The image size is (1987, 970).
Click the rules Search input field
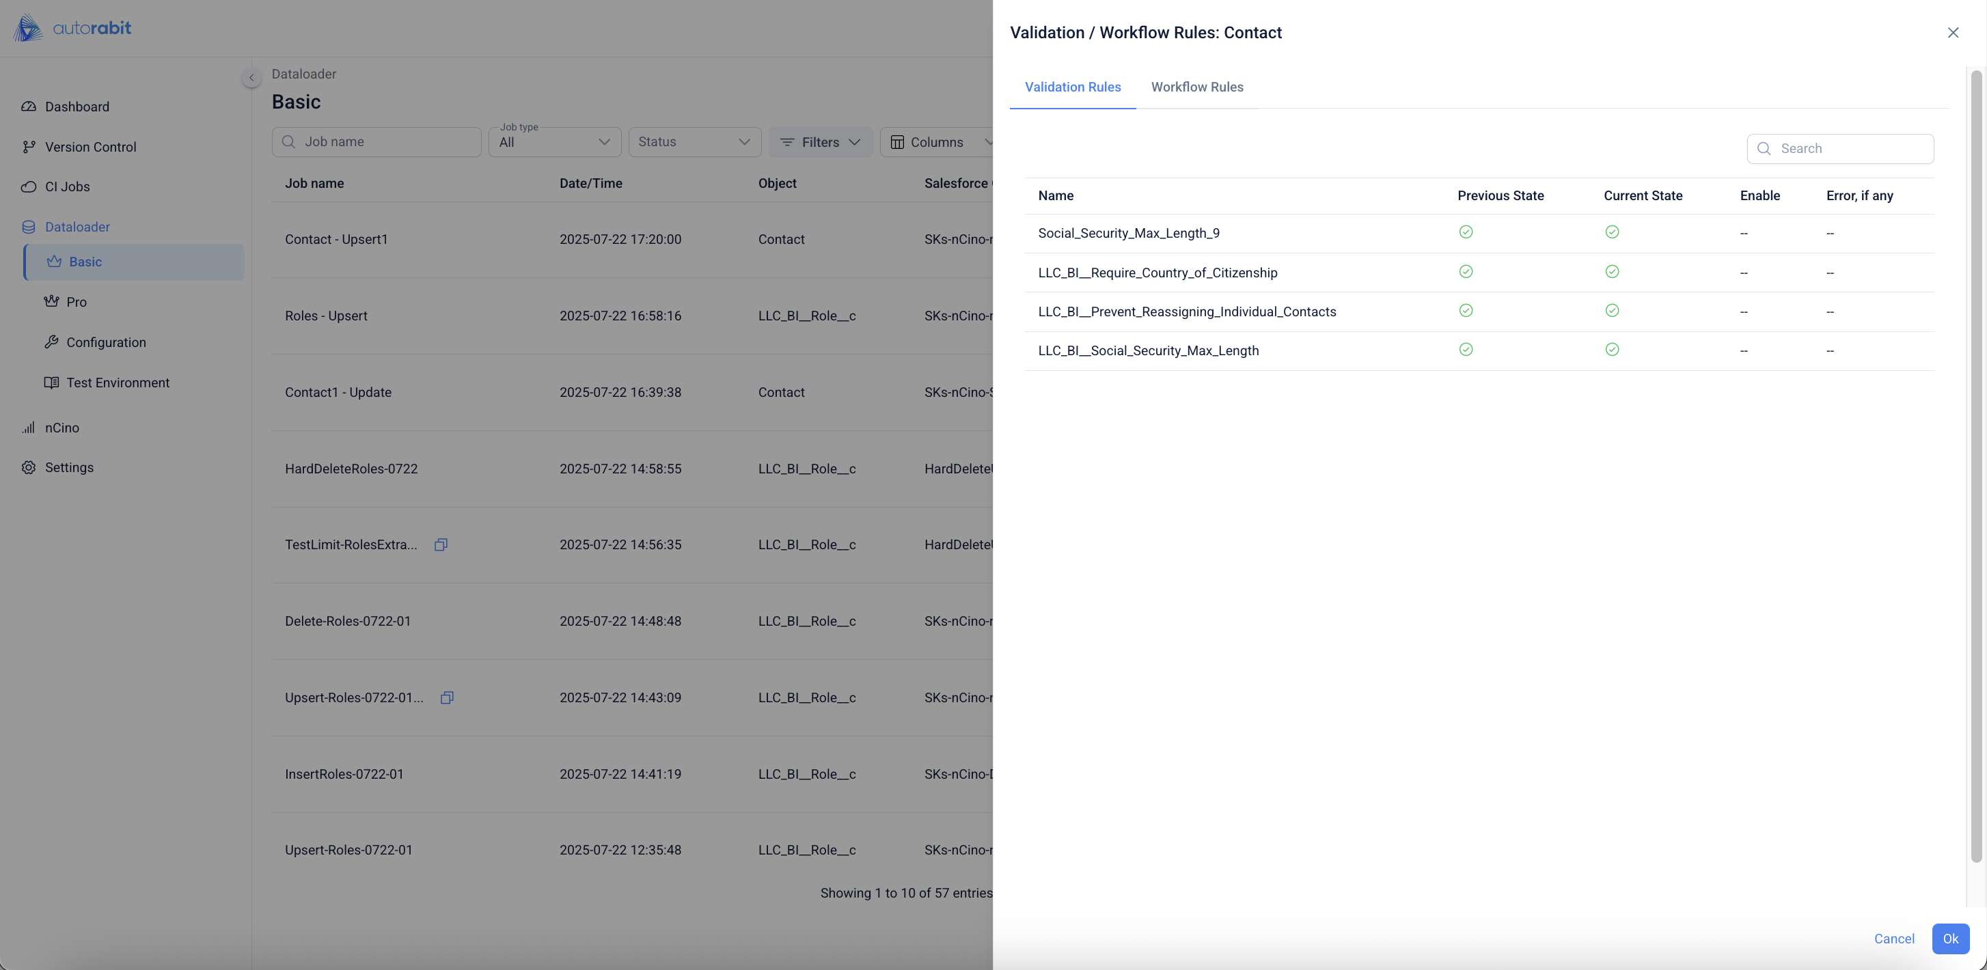(x=1850, y=148)
